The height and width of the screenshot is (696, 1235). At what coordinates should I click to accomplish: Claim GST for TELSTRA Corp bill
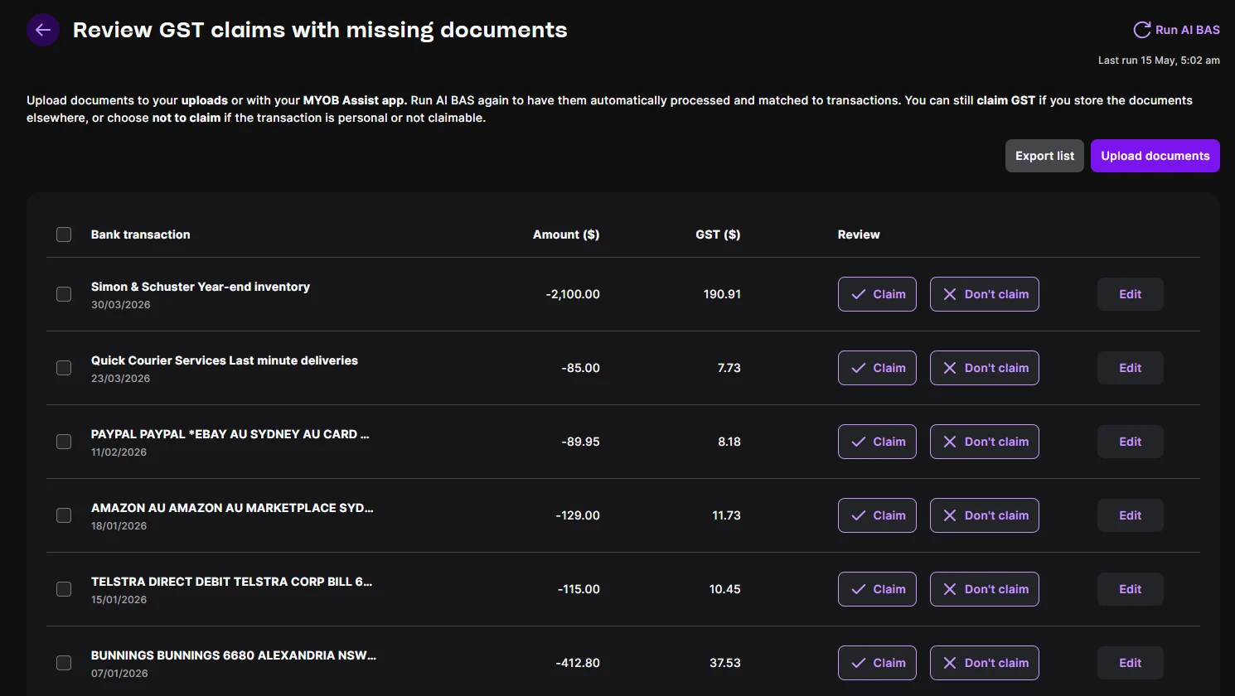point(877,589)
